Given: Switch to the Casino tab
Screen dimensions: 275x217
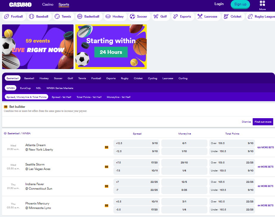Looking at the screenshot, I should (48, 4).
